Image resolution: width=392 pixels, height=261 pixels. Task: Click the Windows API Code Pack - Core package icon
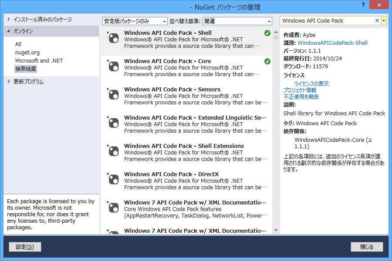[113, 67]
